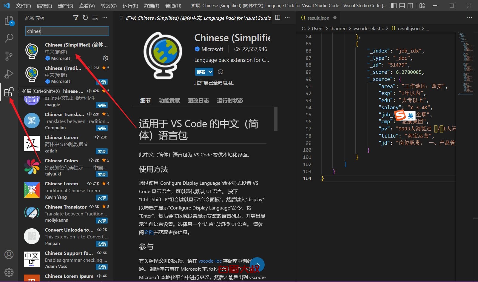Refresh the extensions list

click(85, 18)
